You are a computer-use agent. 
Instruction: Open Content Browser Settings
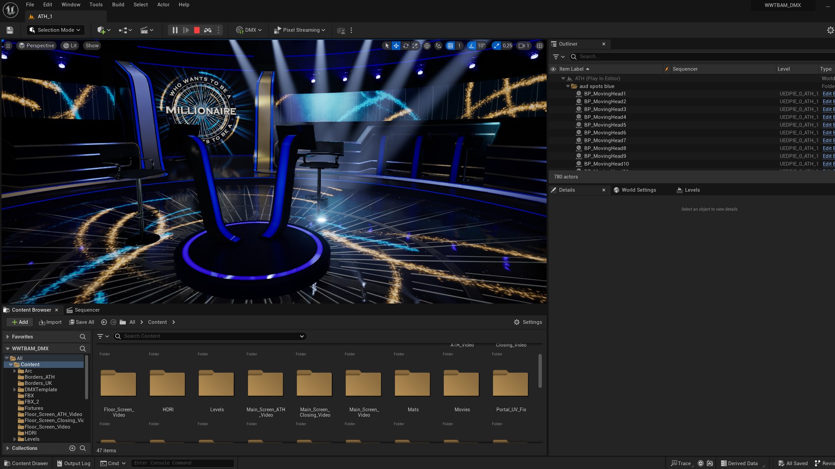(528, 322)
